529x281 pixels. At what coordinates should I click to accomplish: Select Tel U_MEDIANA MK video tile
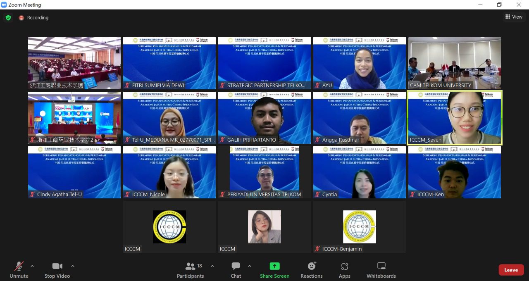click(x=169, y=118)
